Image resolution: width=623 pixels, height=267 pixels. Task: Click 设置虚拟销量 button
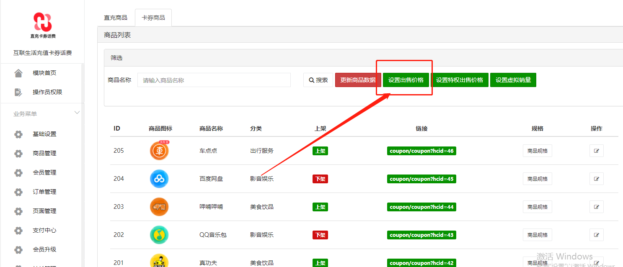pyautogui.click(x=513, y=80)
